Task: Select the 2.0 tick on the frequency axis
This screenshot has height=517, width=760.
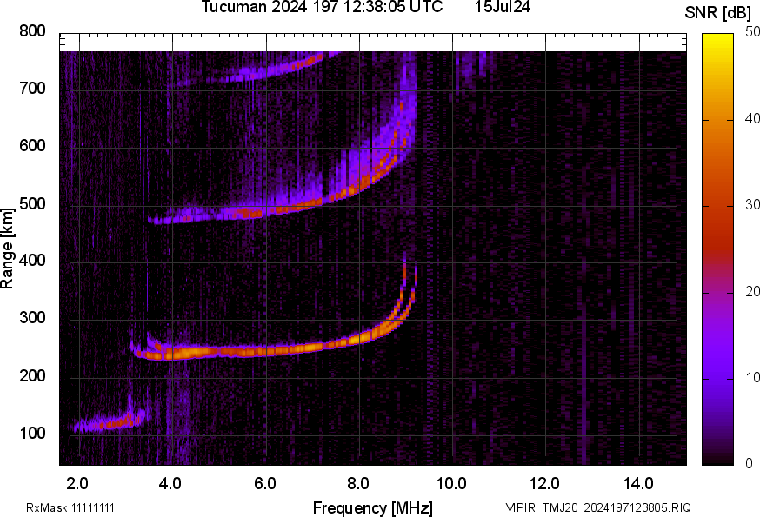Action: (78, 482)
